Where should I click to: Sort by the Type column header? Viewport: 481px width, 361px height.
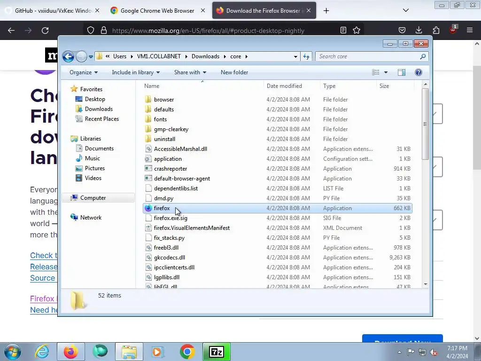pyautogui.click(x=348, y=86)
